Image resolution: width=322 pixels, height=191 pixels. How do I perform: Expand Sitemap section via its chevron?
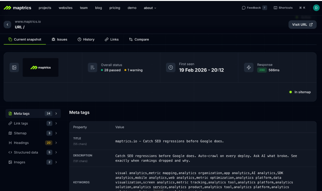click(56, 133)
